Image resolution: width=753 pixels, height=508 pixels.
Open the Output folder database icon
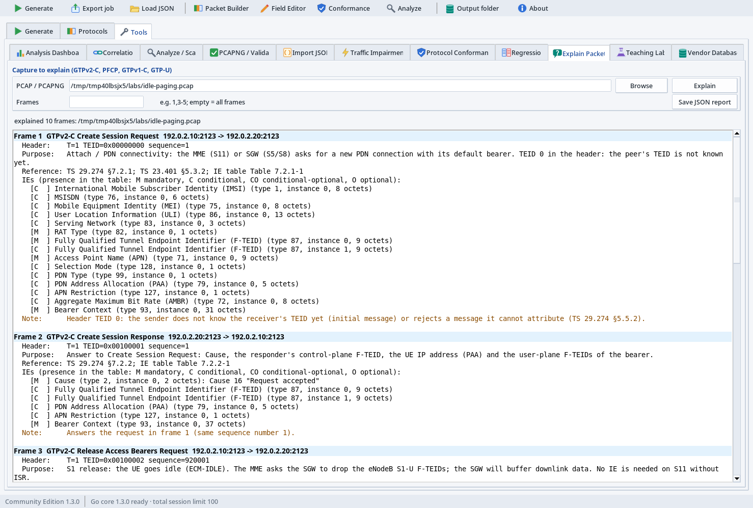tap(450, 8)
